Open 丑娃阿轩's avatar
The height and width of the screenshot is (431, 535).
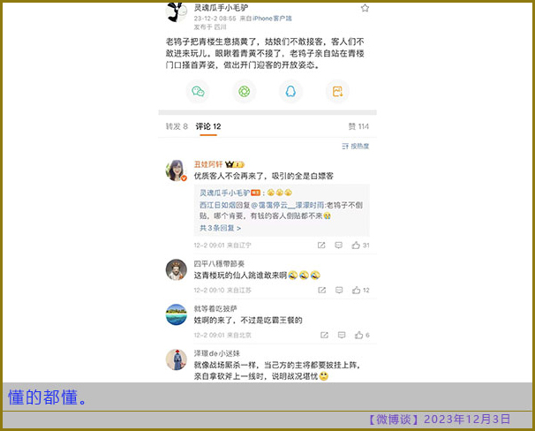[176, 170]
